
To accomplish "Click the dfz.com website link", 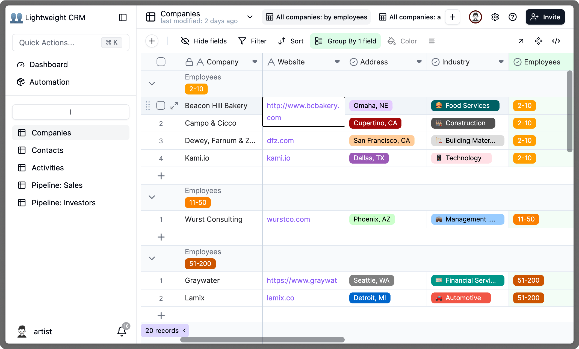I will (x=280, y=141).
